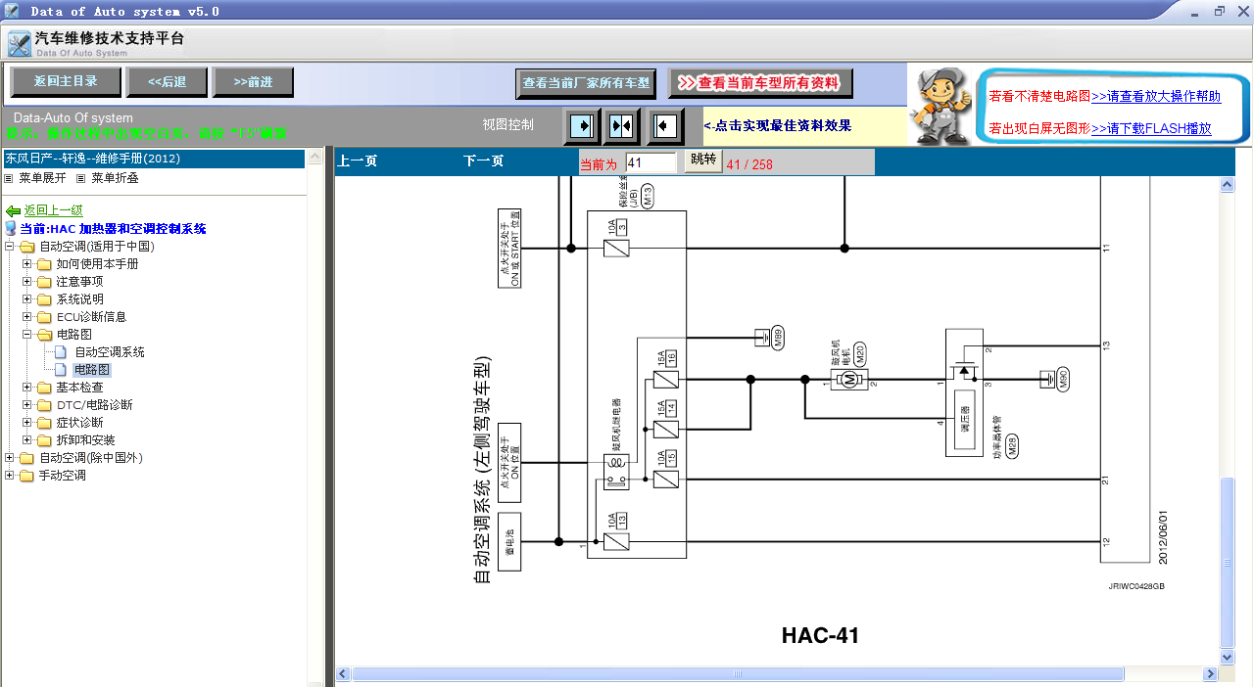Screen dimensions: 1254x687
Task: Open the 自动空调系统 document item
Action: point(109,352)
